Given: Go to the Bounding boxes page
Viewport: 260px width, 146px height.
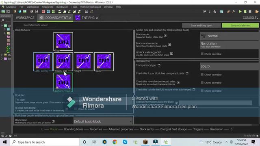Looking at the screenshot, I should pyautogui.click(x=74, y=129).
